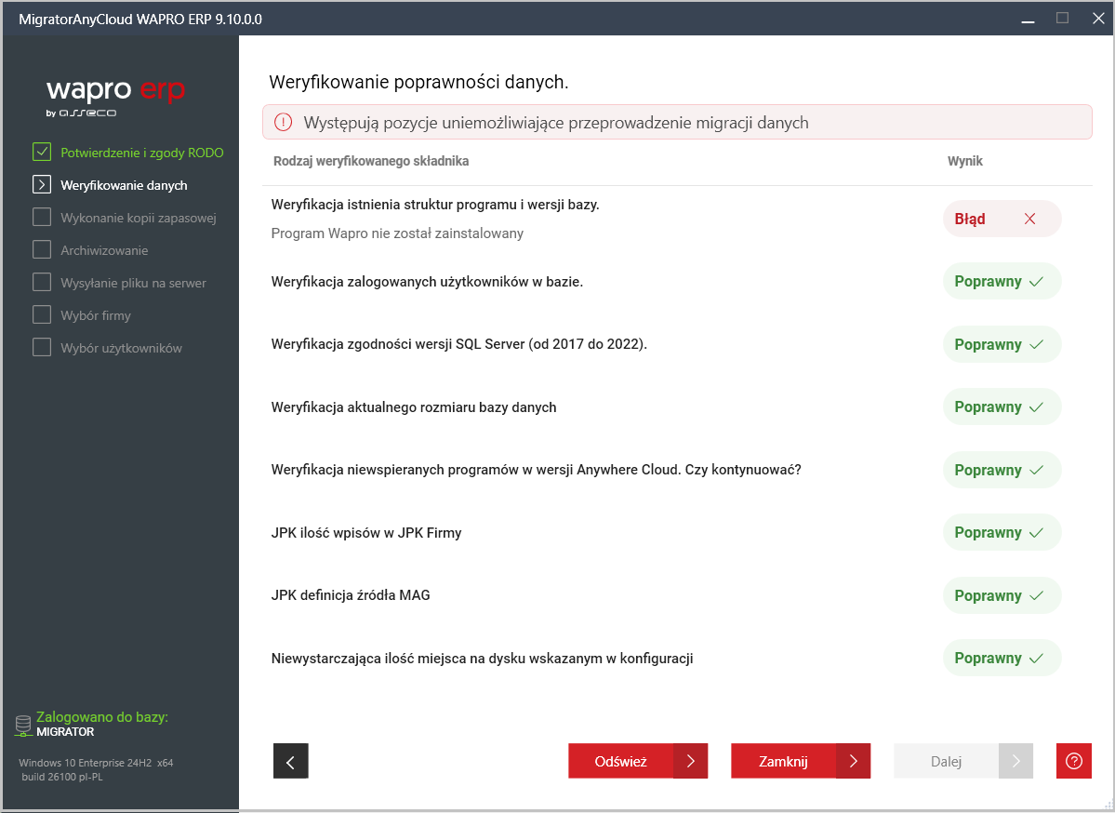Click the database icon beside Zalogowano do bazy

pos(23,726)
